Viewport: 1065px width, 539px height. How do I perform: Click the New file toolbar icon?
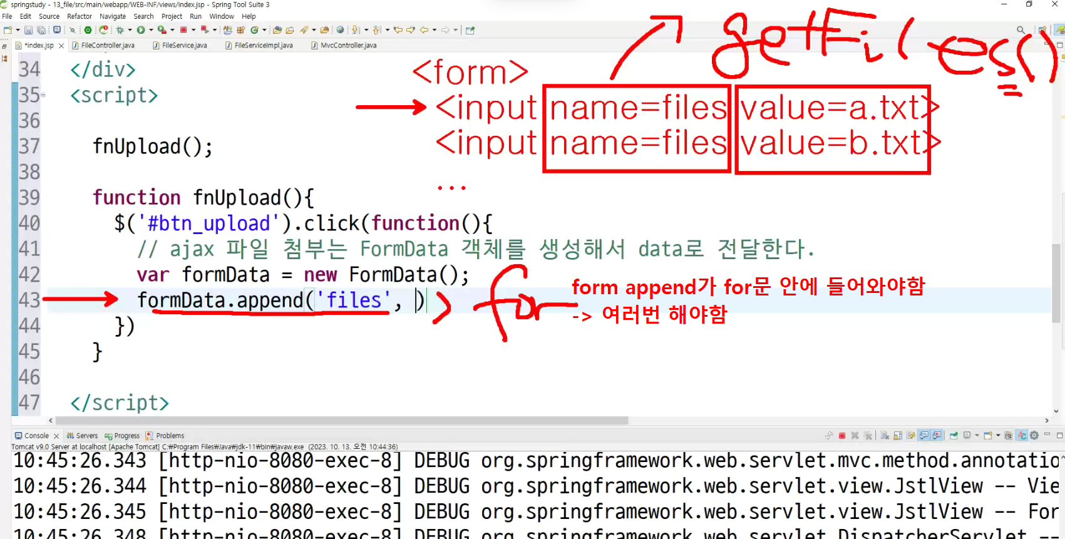(x=8, y=30)
